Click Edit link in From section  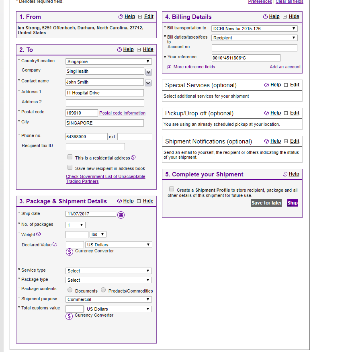[149, 16]
